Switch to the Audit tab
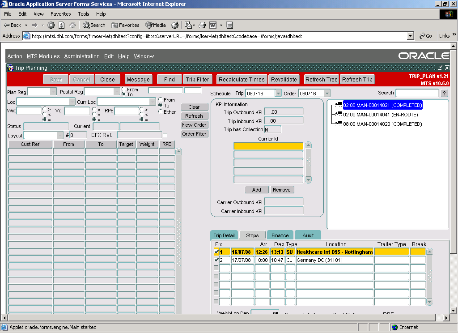 [x=308, y=235]
